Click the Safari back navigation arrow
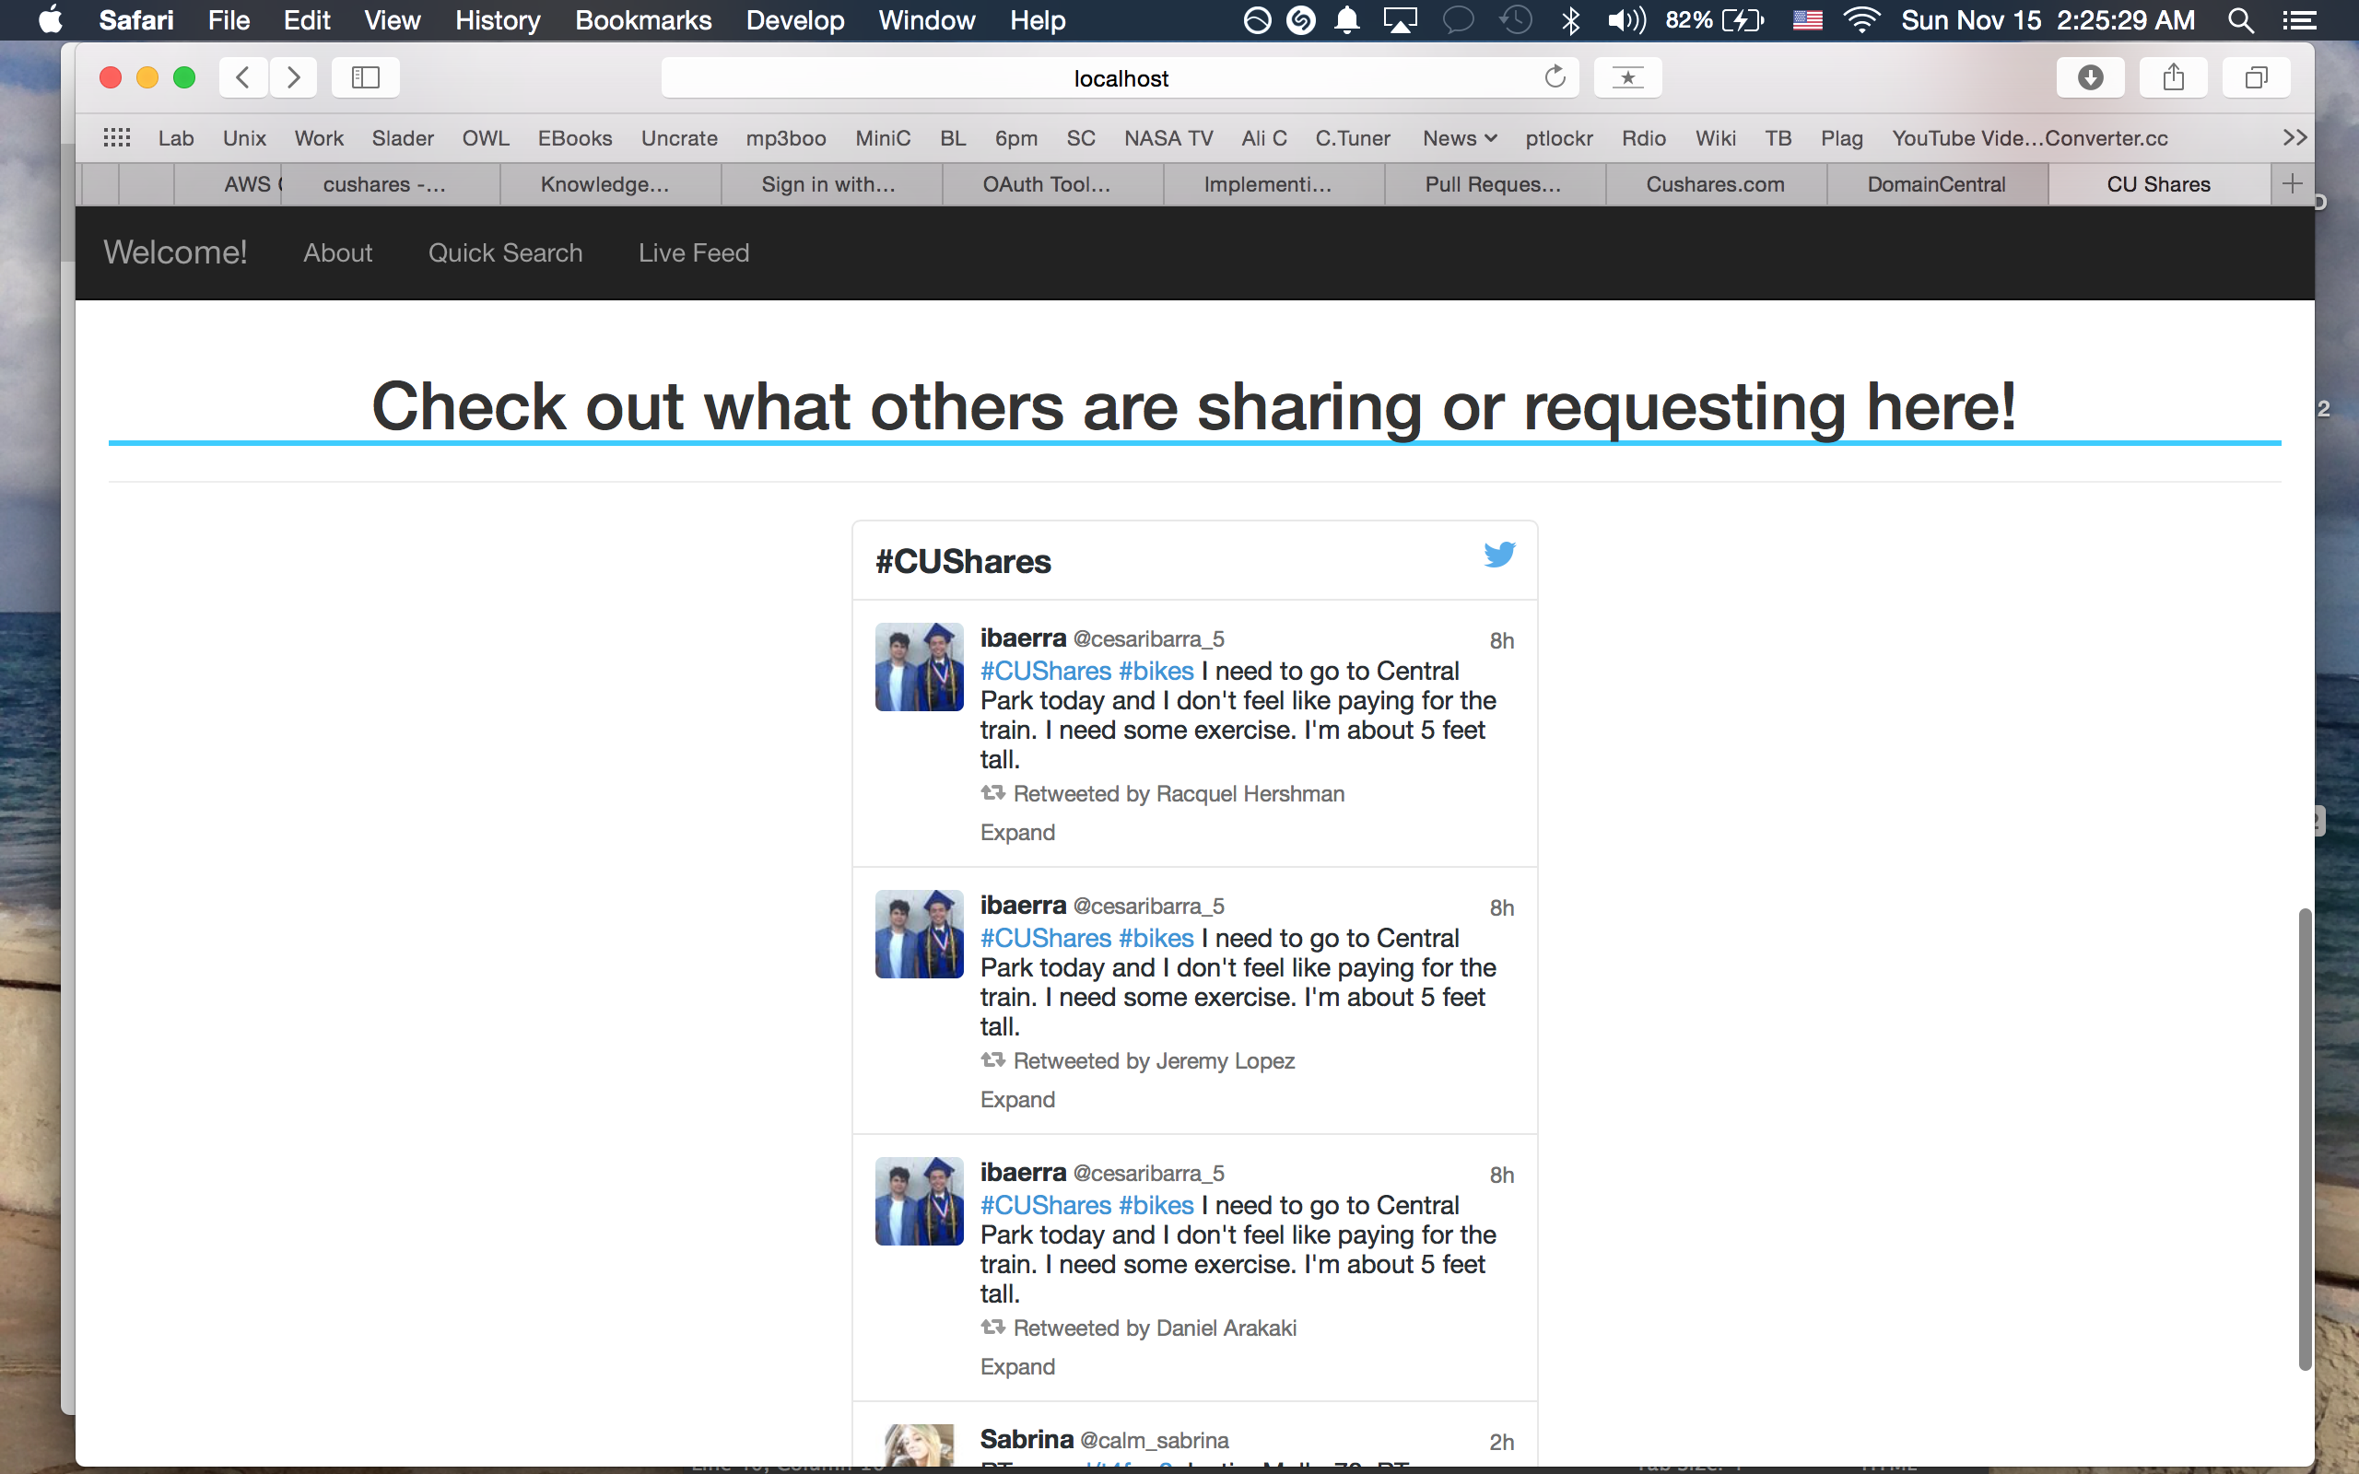The image size is (2359, 1474). pyautogui.click(x=242, y=77)
